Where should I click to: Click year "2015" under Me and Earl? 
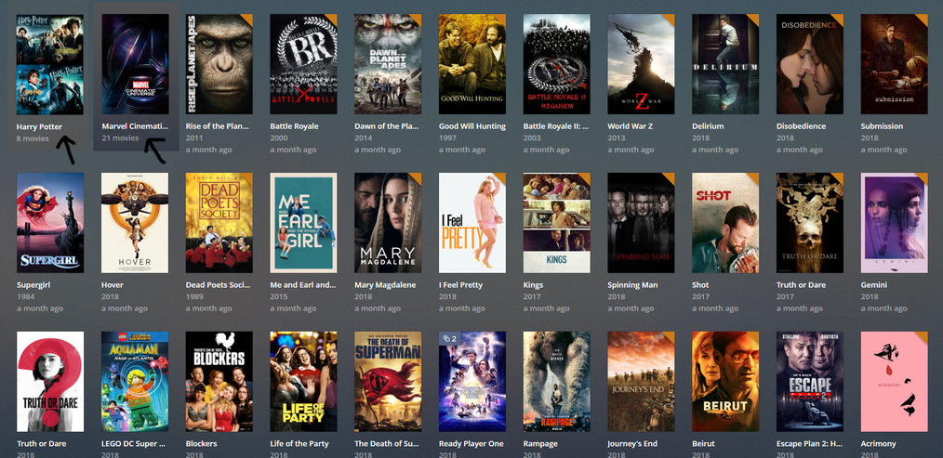click(278, 297)
